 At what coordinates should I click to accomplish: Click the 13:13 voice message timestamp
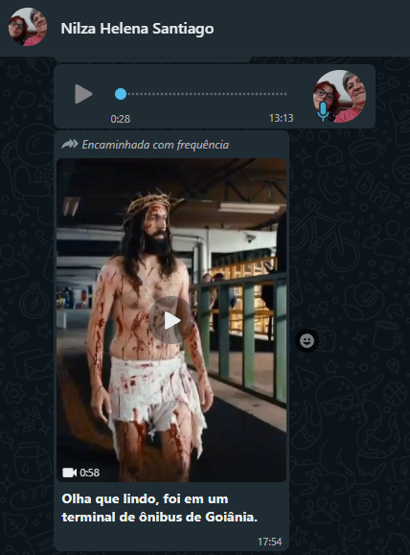click(282, 118)
